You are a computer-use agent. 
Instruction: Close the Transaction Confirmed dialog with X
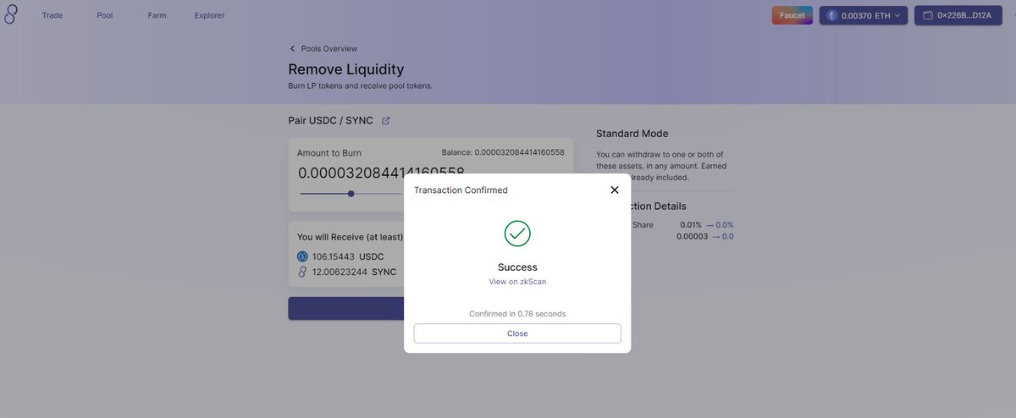tap(615, 190)
